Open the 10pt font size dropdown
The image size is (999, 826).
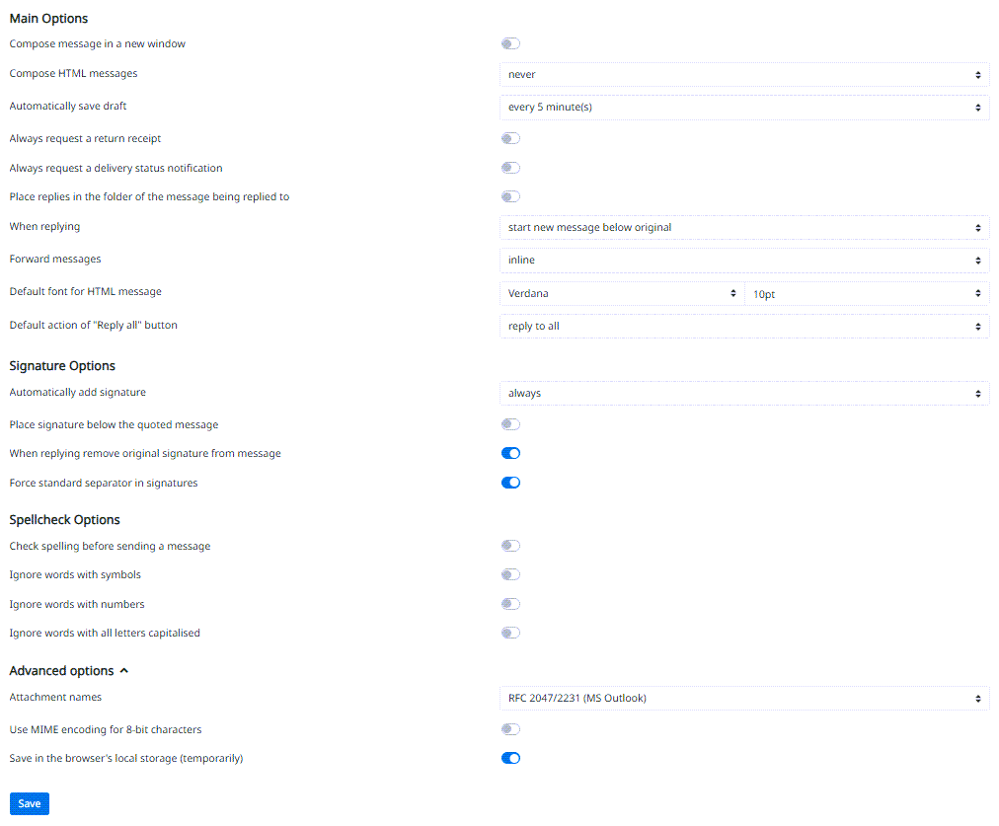(867, 293)
